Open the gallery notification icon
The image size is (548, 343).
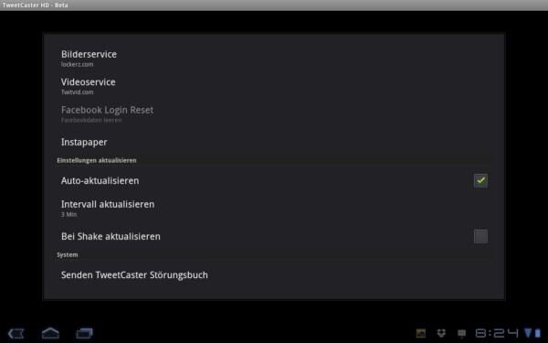(421, 333)
